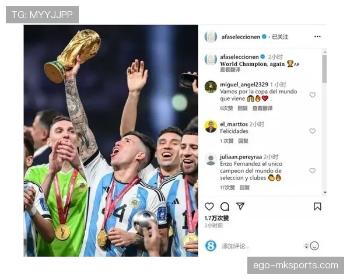View 17次赞 likes on juliaan.pereyraa comment

point(228,188)
